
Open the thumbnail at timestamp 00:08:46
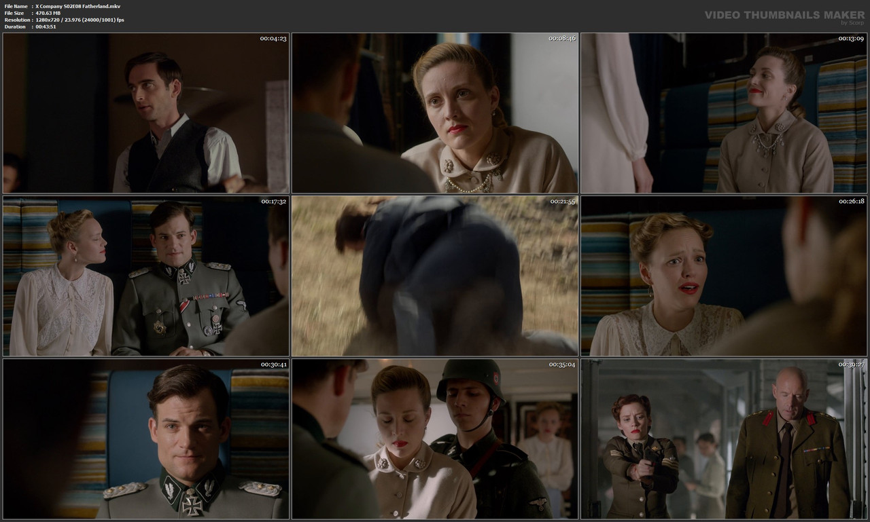pos(435,112)
